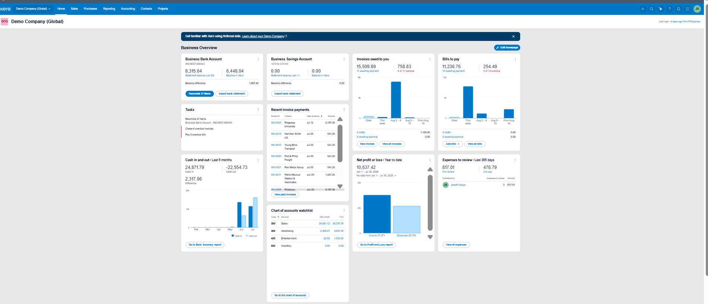Viewport: 708px width, 304px height.
Task: Import bank statement for Business Savings Account
Action: coord(287,94)
